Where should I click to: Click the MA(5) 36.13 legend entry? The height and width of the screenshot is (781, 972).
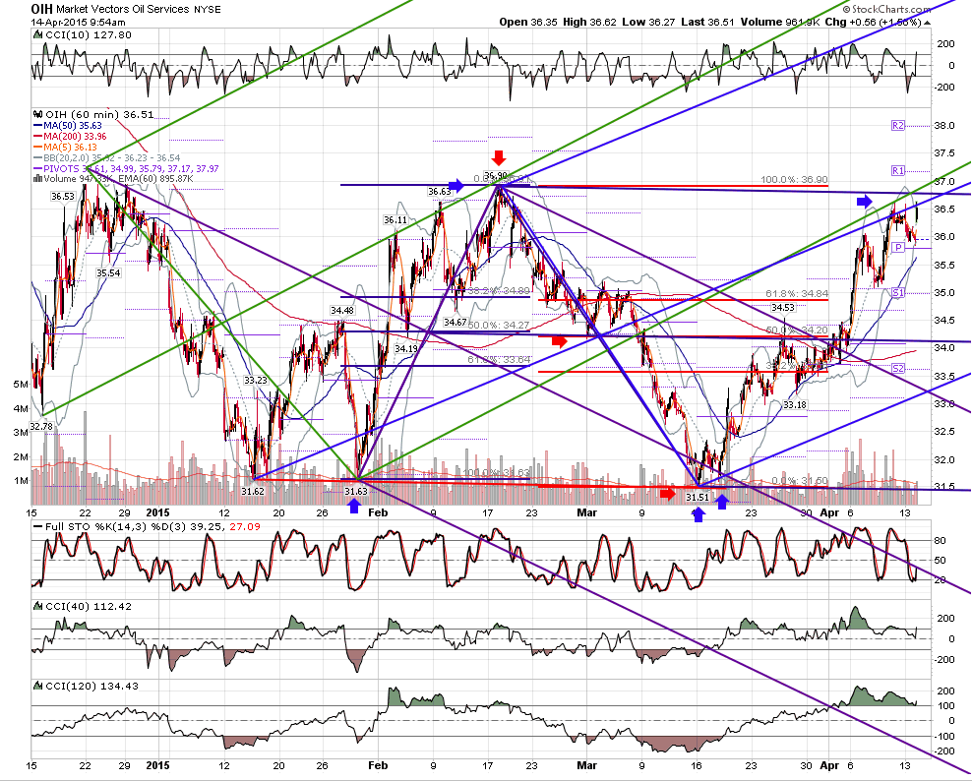point(65,147)
